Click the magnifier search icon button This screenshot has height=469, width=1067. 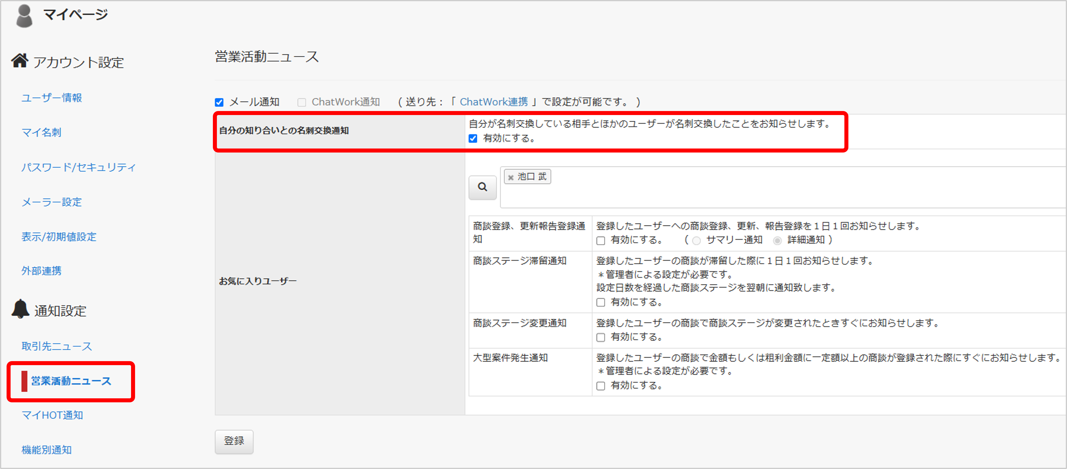point(482,187)
